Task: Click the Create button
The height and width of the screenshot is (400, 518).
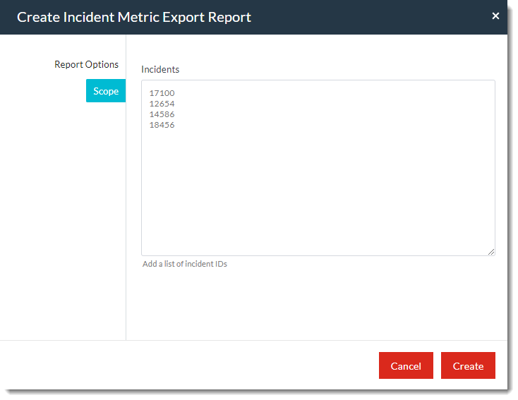Action: 468,366
